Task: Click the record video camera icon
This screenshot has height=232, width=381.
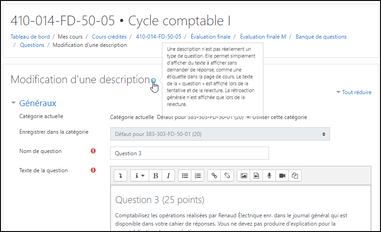Action: click(x=282, y=175)
